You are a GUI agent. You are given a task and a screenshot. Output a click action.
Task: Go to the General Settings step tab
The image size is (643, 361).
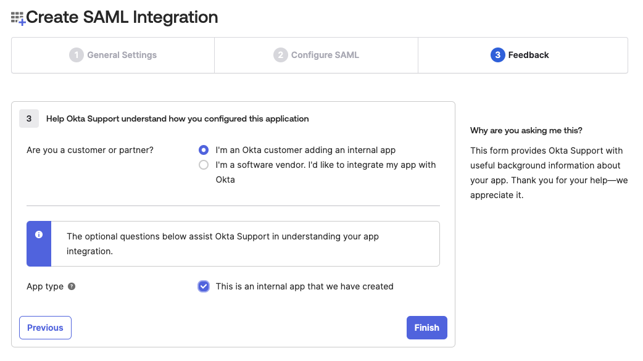click(113, 56)
